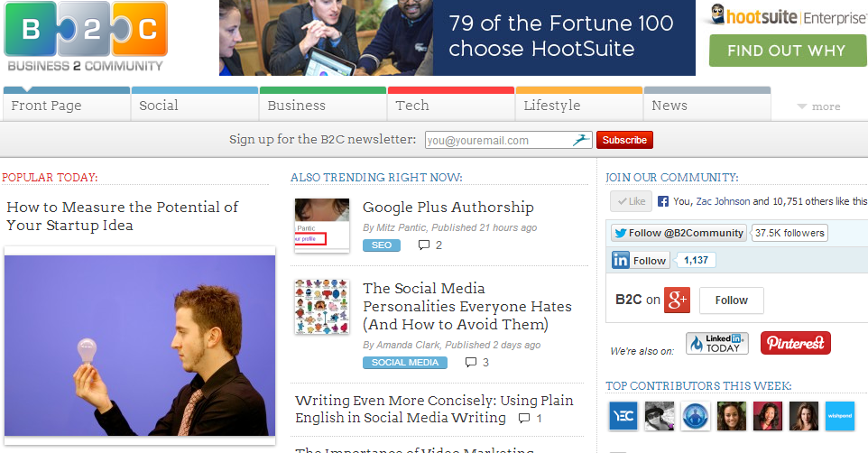The height and width of the screenshot is (453, 868).
Task: Toggle the Facebook Like button
Action: [x=631, y=201]
